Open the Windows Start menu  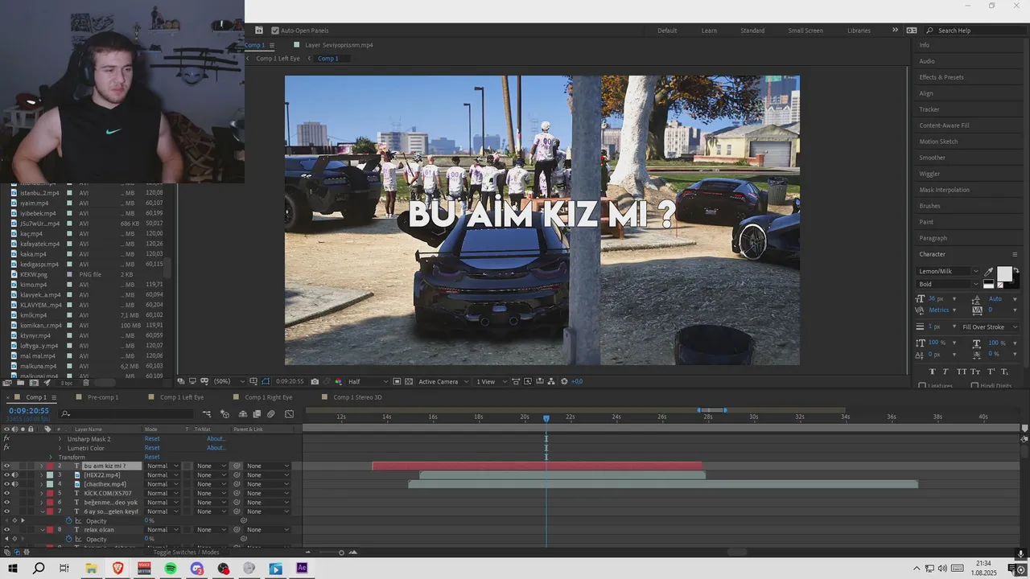[x=13, y=569]
